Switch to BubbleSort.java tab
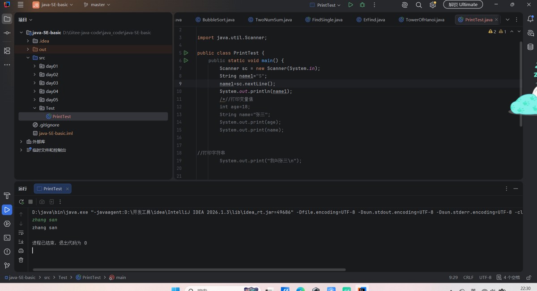 coord(215,20)
